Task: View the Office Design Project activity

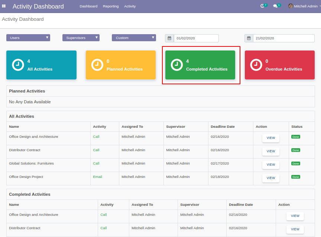Action: pyautogui.click(x=271, y=178)
